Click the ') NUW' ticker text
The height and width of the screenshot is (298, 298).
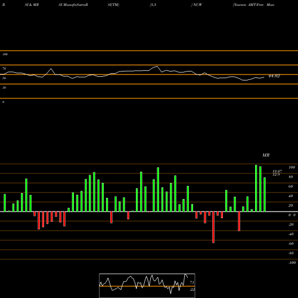tap(196, 5)
